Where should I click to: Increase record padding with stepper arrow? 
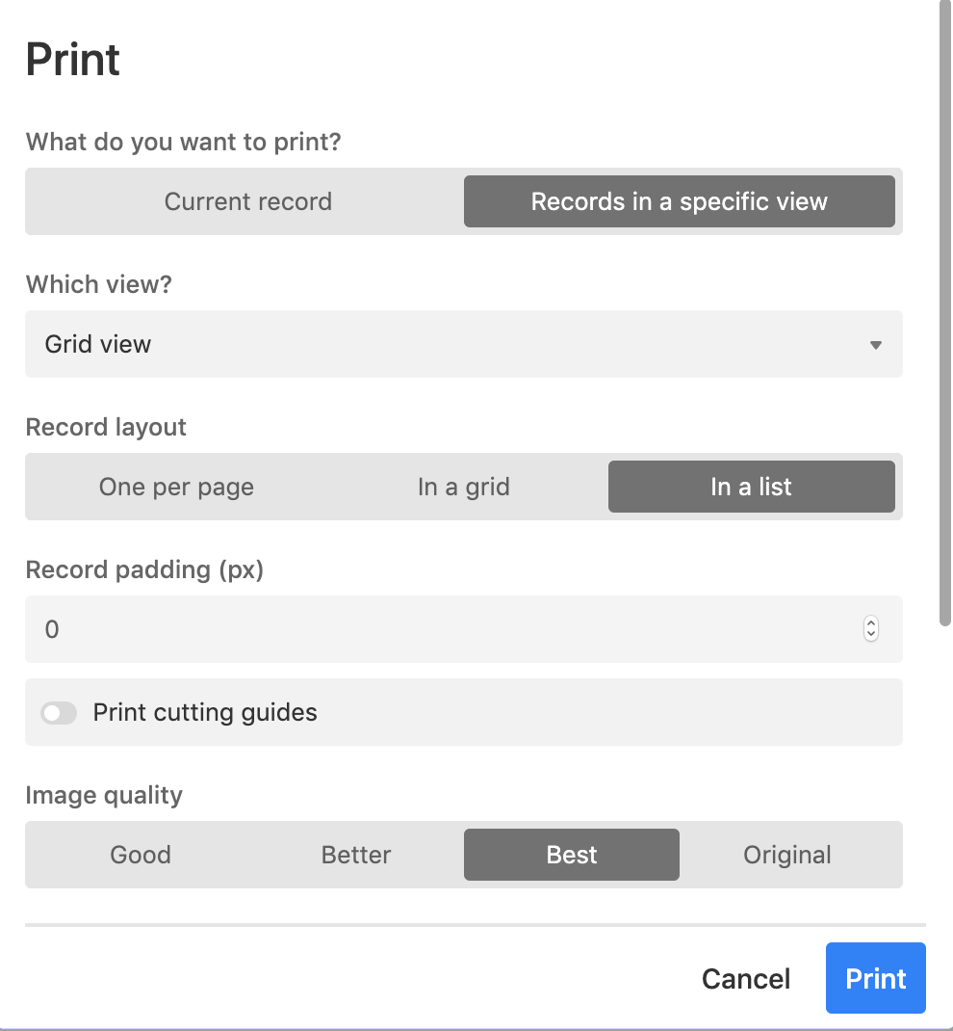pyautogui.click(x=871, y=622)
